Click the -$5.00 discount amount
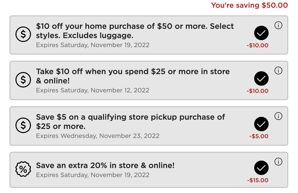The height and width of the screenshot is (193, 298). point(259,136)
